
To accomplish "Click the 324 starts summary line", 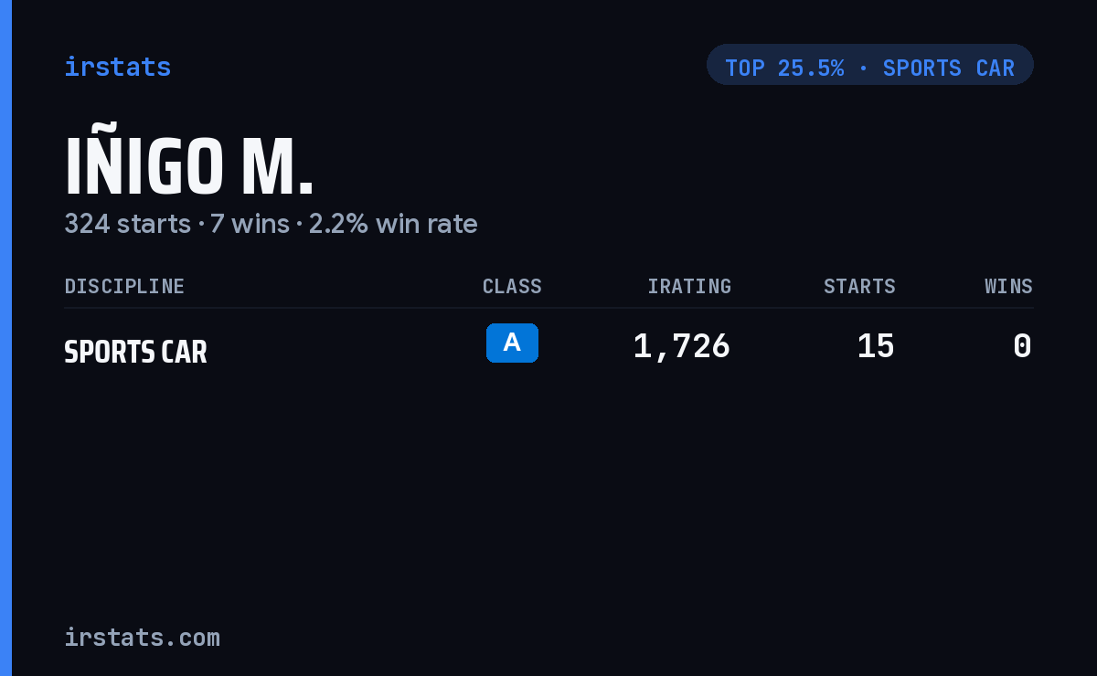I will [x=271, y=224].
